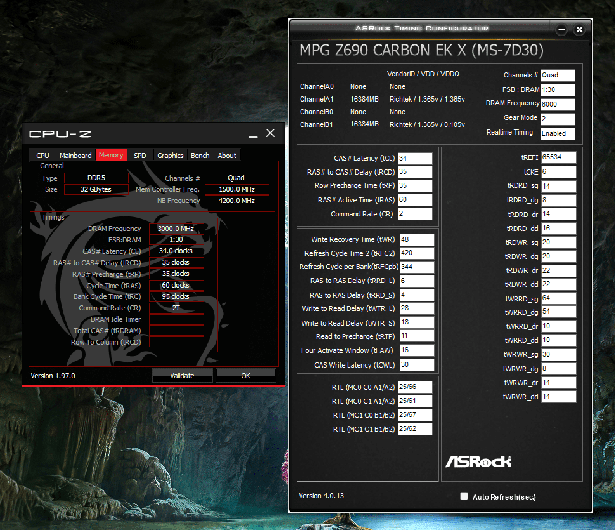
Task: Click the tRRD_L field
Action: tap(417, 281)
